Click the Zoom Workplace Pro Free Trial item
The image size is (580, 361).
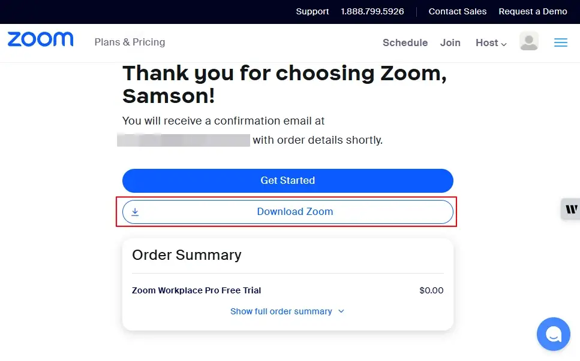pyautogui.click(x=196, y=290)
